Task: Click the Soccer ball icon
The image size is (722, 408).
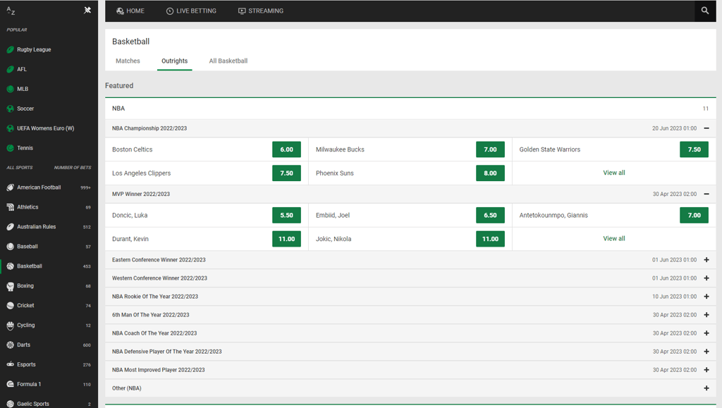Action: point(10,109)
